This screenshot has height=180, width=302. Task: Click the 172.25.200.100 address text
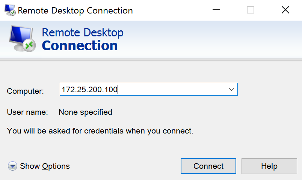89,89
